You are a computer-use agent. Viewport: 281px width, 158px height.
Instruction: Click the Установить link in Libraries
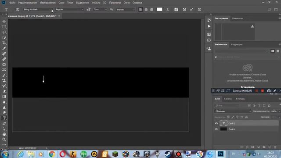(248, 87)
